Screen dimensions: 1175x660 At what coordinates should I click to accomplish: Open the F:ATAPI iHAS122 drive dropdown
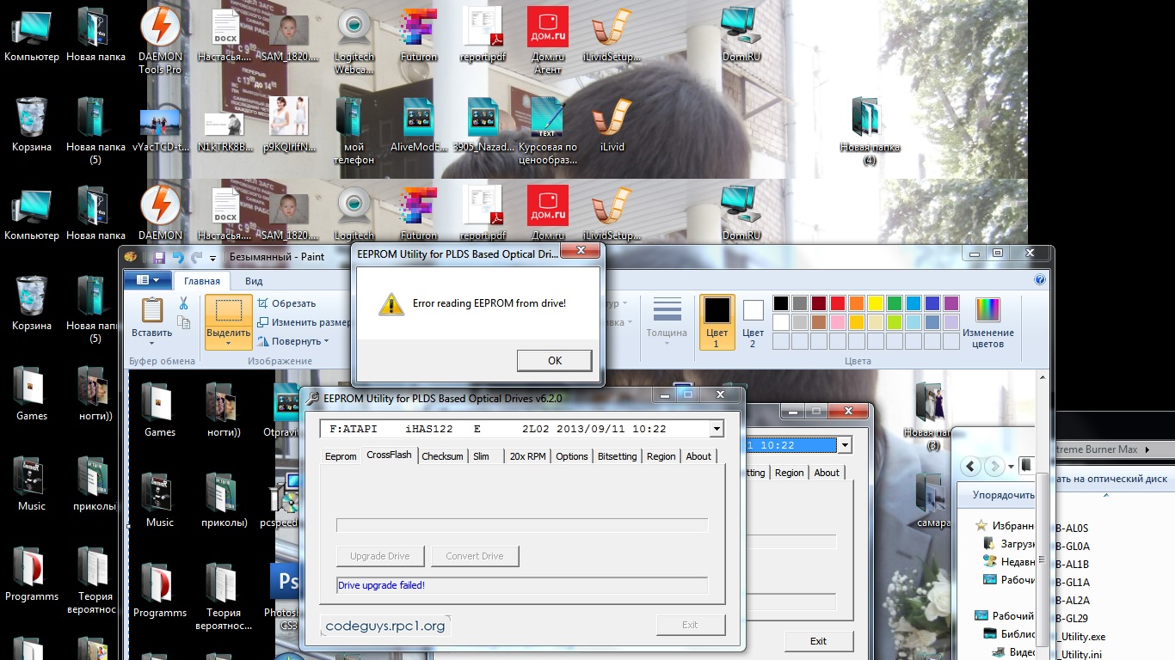tap(717, 429)
